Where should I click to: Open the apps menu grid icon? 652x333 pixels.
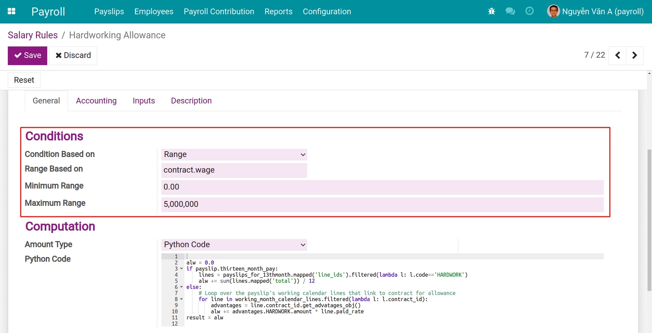pyautogui.click(x=11, y=11)
